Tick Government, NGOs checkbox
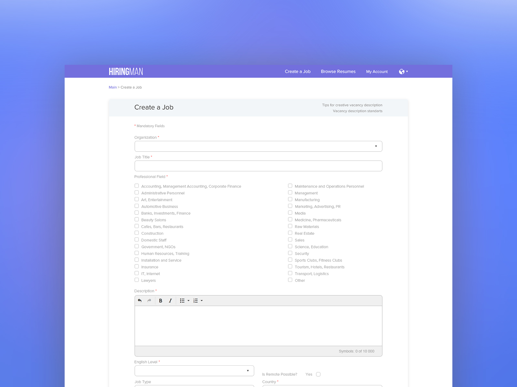 (x=137, y=246)
